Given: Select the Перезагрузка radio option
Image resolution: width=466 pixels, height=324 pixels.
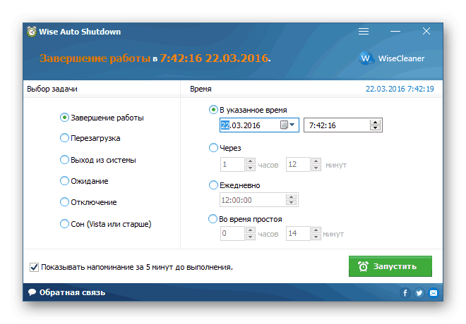Looking at the screenshot, I should pos(65,138).
